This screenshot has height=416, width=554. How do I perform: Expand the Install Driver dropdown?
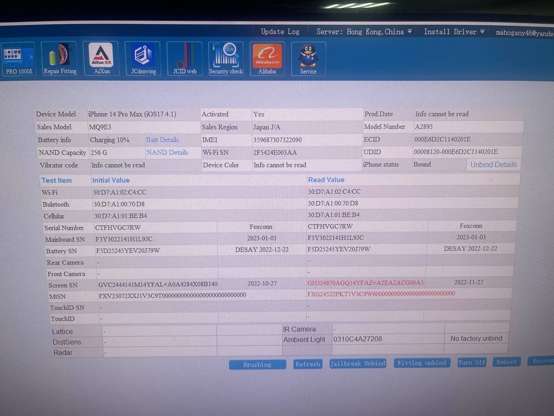pyautogui.click(x=454, y=32)
